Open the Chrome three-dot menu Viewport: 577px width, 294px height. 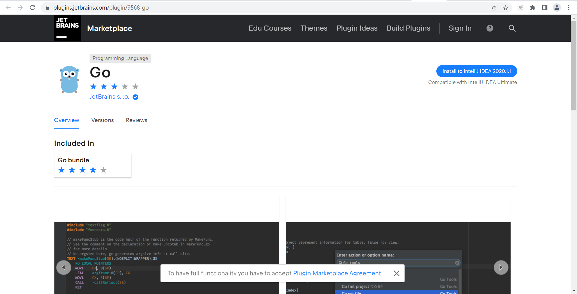569,8
